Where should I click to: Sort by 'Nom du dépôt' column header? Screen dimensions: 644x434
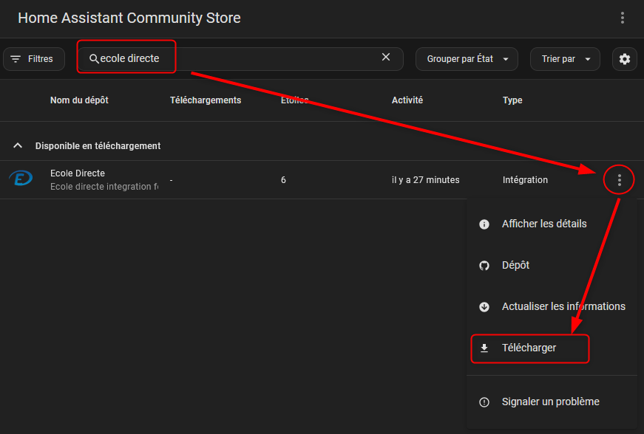point(79,100)
